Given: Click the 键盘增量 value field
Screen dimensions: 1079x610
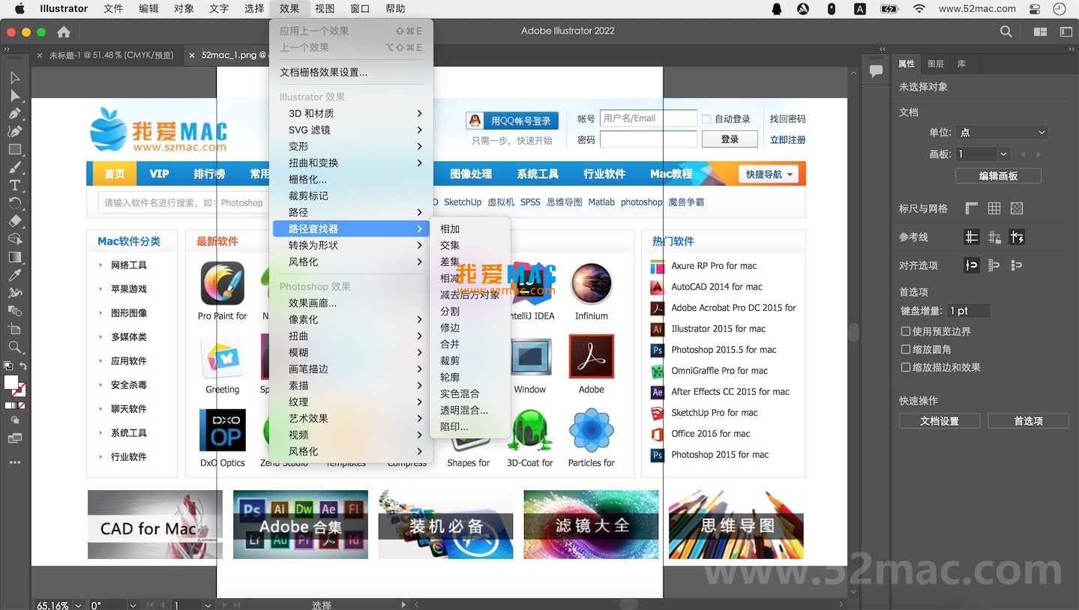Looking at the screenshot, I should coord(968,310).
